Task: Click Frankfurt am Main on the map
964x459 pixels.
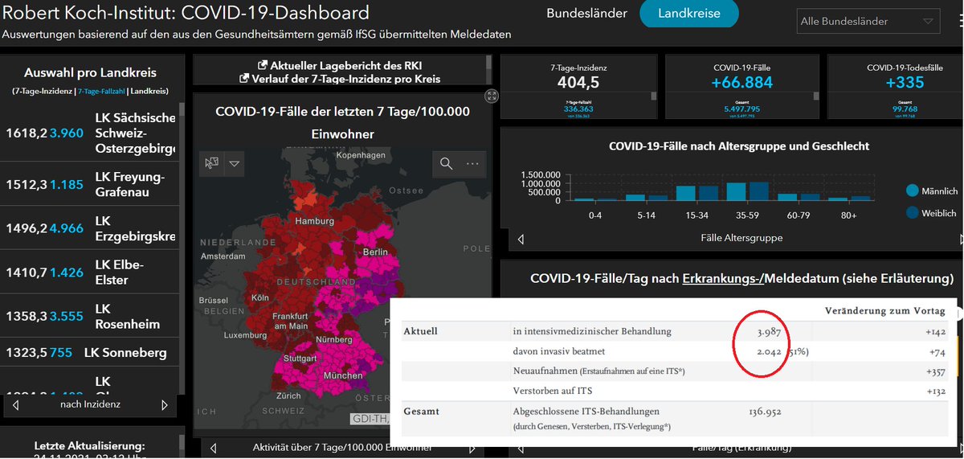Action: [x=290, y=322]
